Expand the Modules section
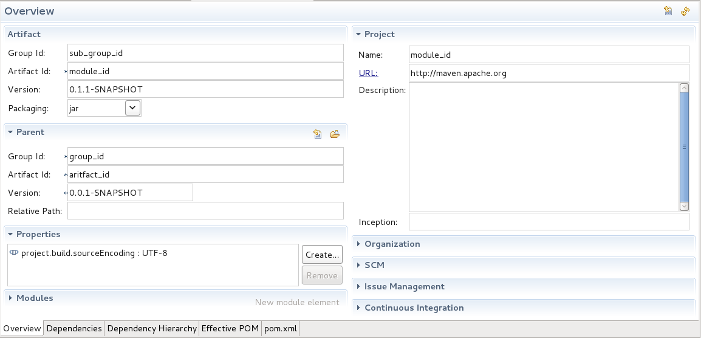This screenshot has width=701, height=338. tap(34, 298)
